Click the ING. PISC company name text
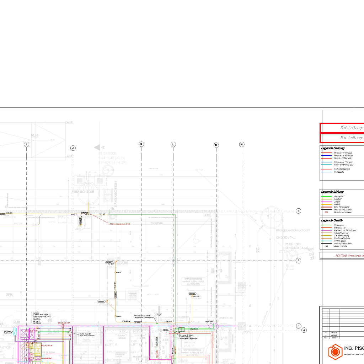 [354, 348]
